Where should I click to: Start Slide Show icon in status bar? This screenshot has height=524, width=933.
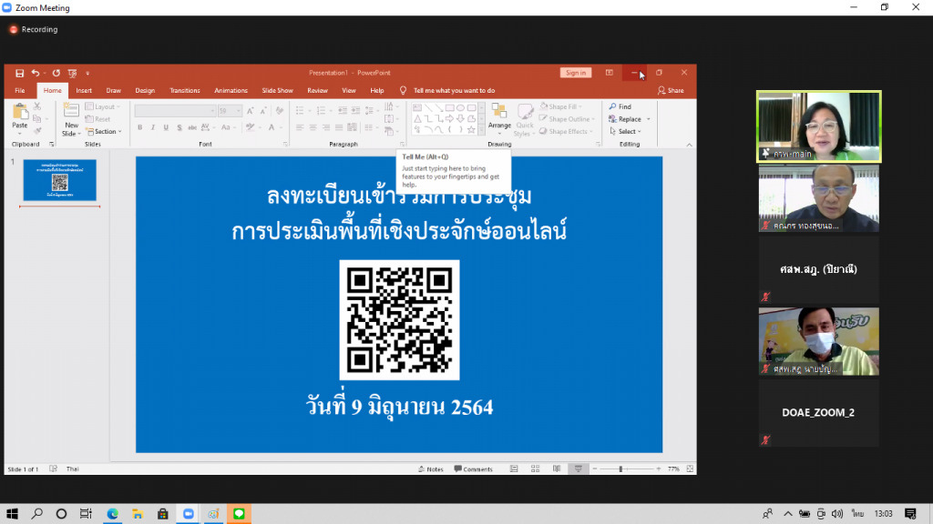pos(579,469)
